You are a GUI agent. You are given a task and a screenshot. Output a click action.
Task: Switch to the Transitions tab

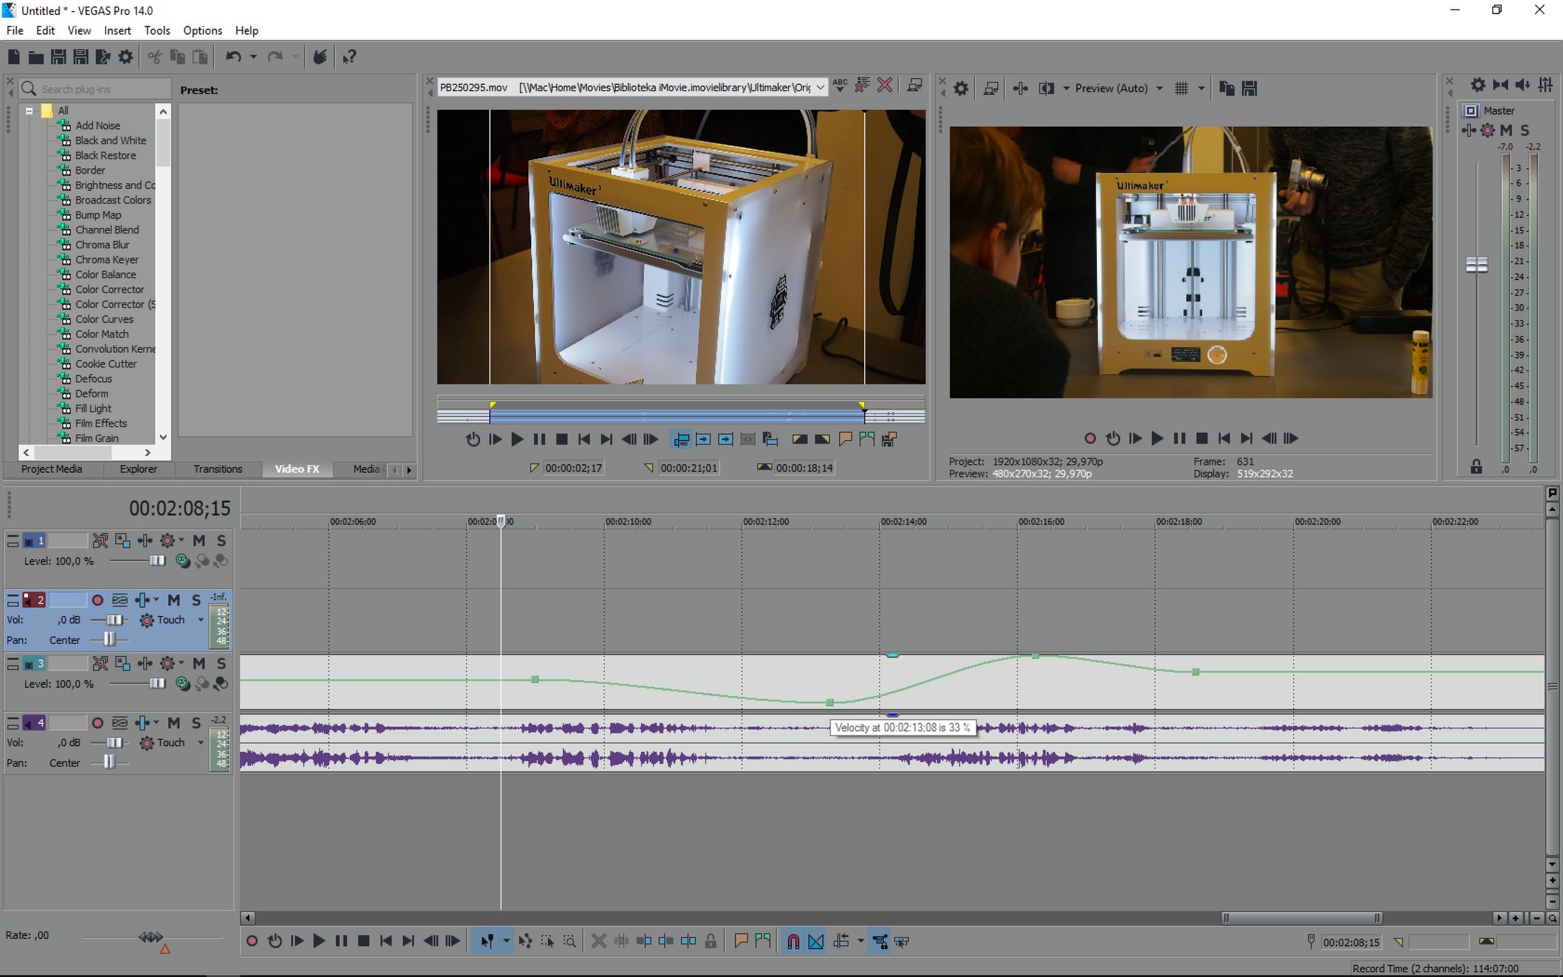217,469
